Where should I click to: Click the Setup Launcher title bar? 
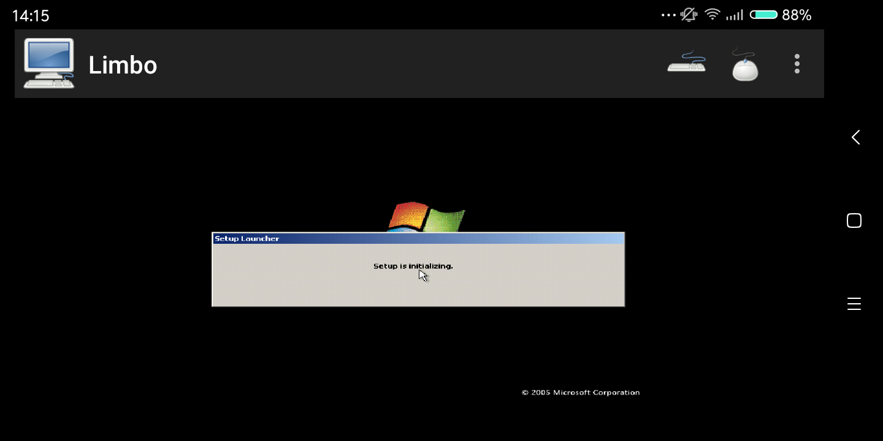click(x=418, y=238)
